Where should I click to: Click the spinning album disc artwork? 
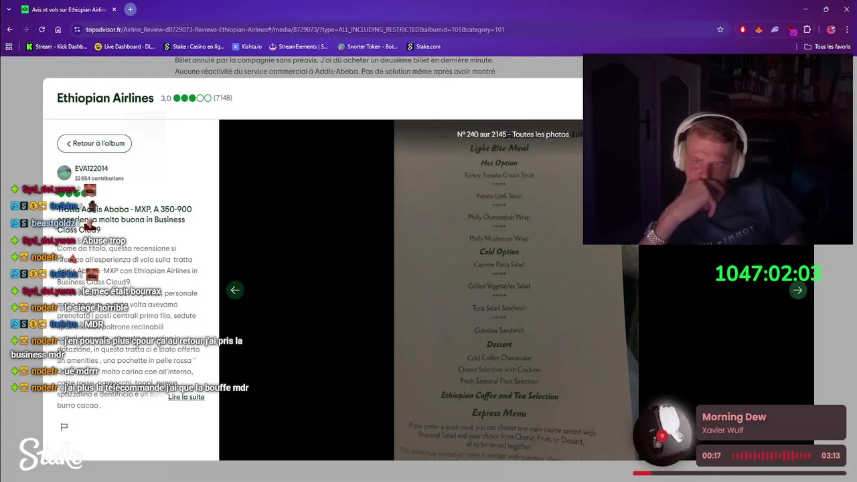[x=662, y=436]
